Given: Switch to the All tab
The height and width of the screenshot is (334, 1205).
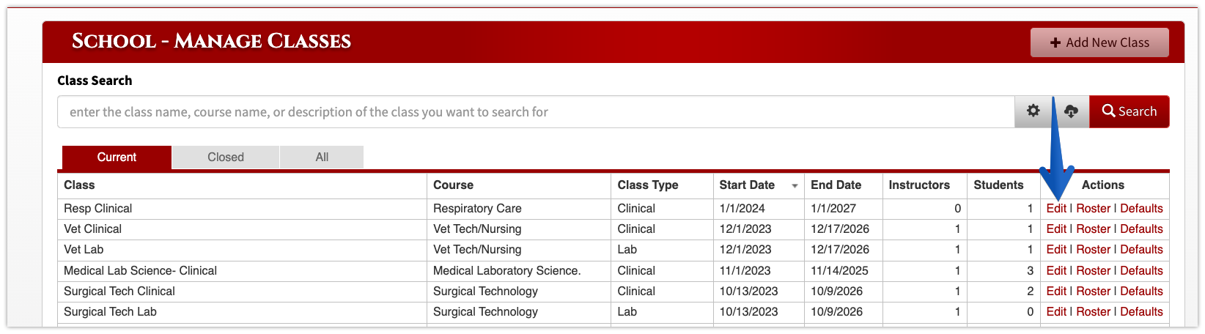Looking at the screenshot, I should 322,157.
